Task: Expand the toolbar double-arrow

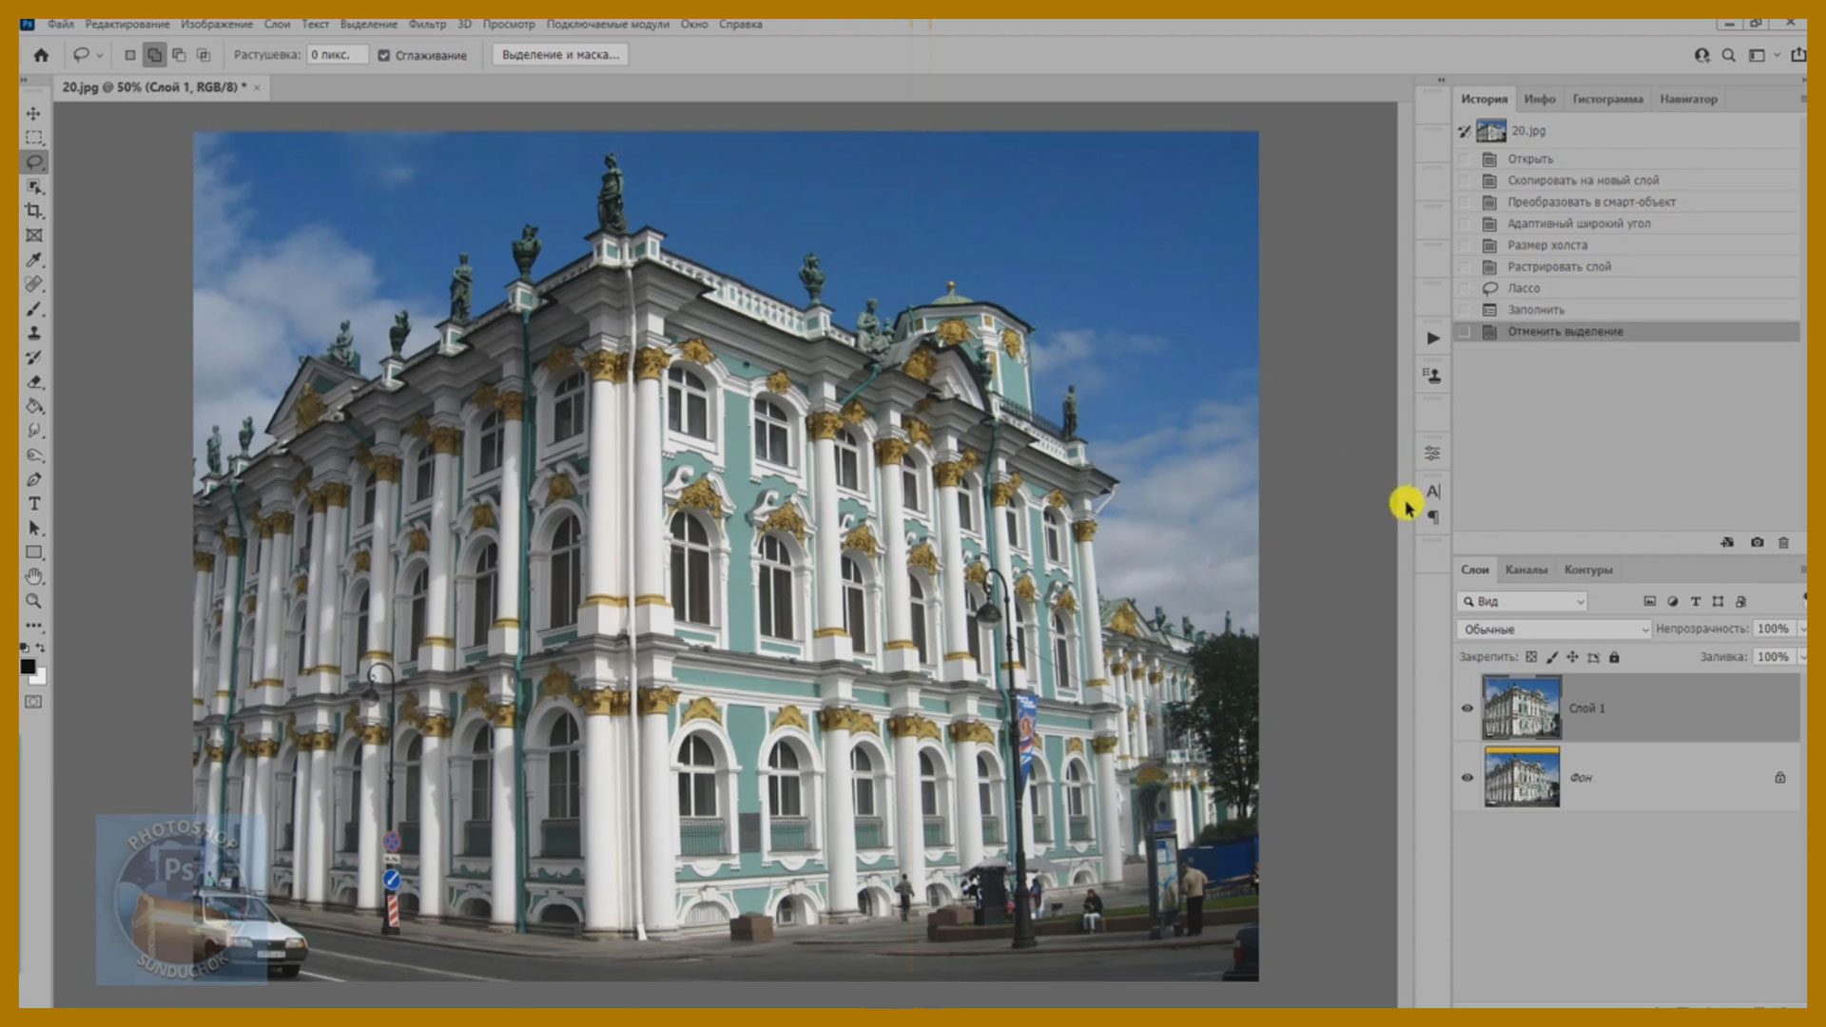Action: tap(24, 81)
